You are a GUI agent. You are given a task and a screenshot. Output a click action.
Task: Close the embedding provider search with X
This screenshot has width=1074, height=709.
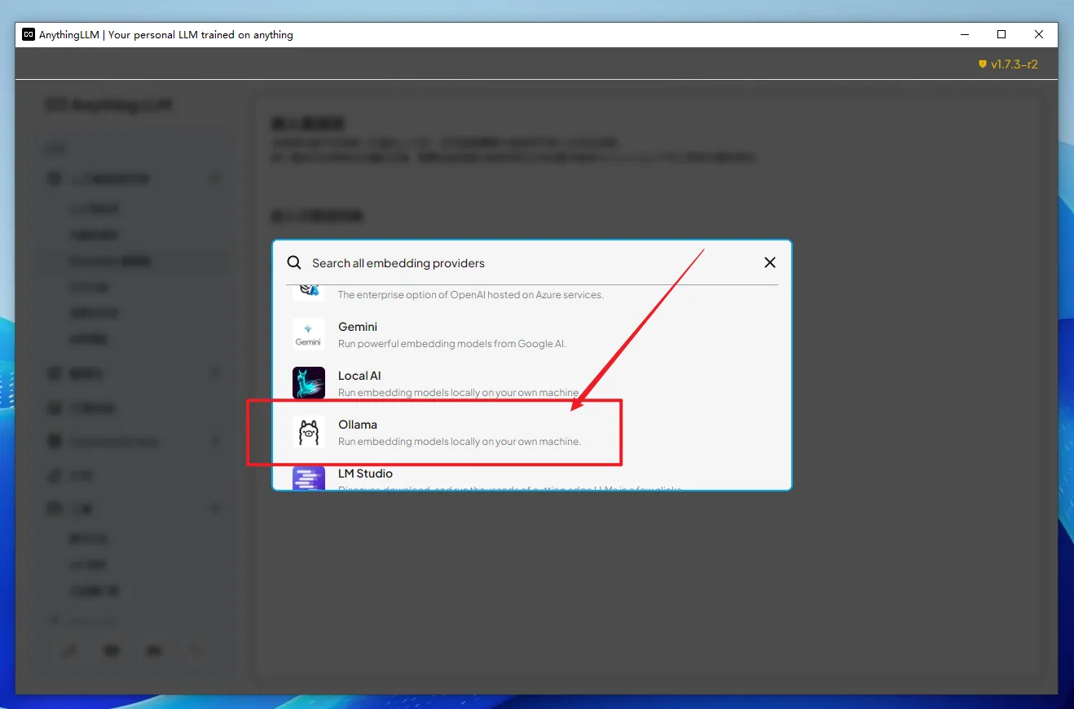[770, 262]
